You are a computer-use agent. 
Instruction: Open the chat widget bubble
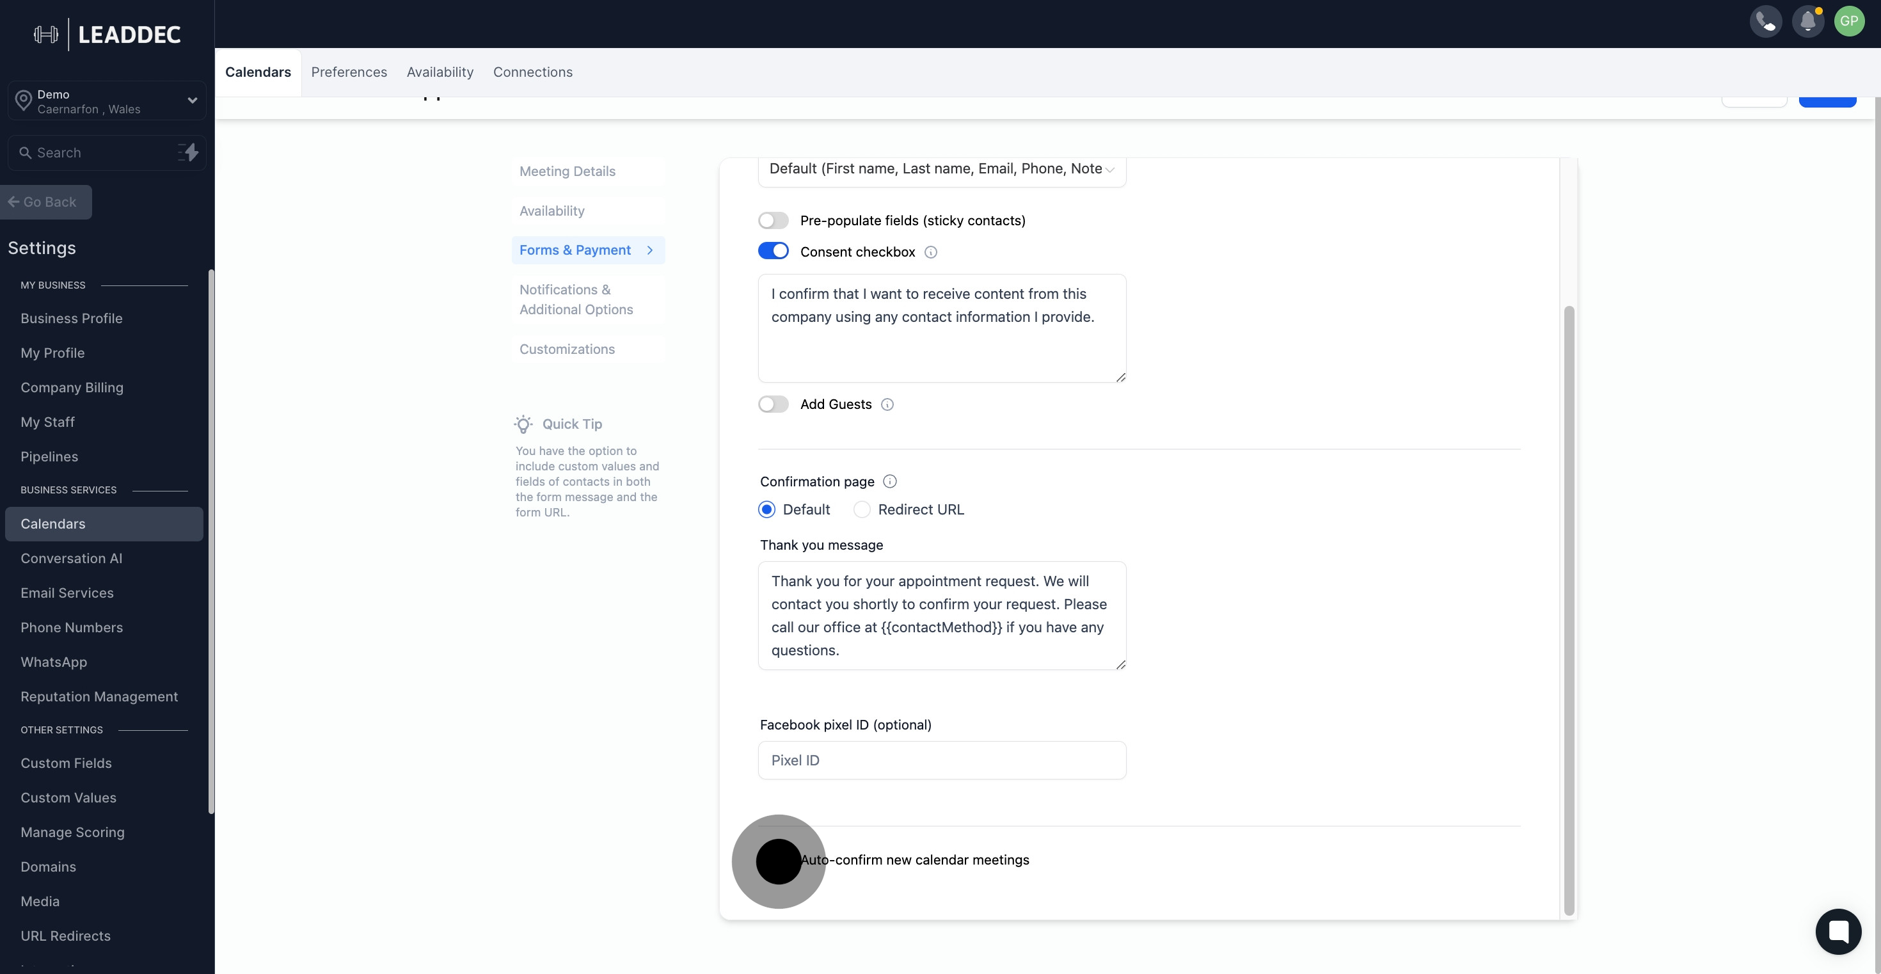[x=1838, y=931]
